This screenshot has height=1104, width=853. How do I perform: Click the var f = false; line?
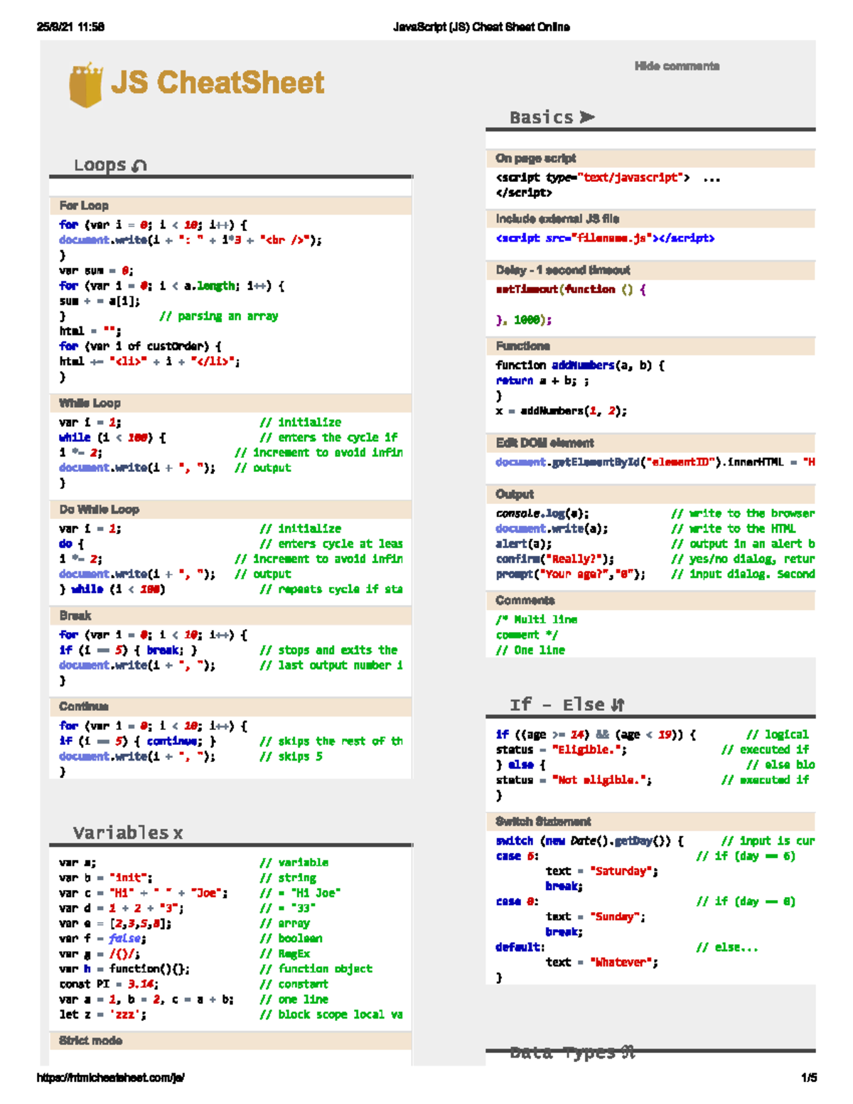pos(103,939)
